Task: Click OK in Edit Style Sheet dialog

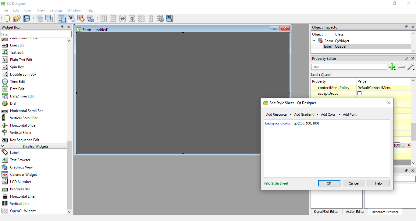Action: coord(329,183)
